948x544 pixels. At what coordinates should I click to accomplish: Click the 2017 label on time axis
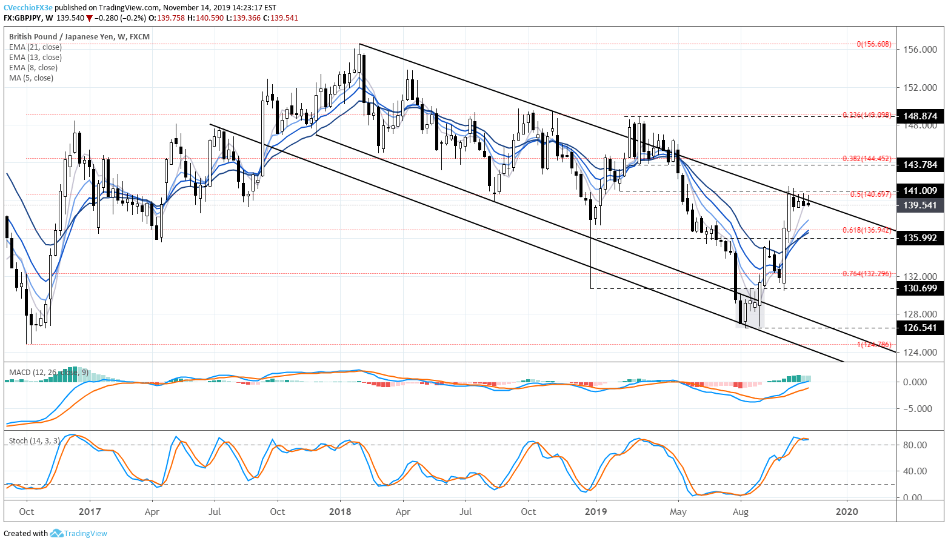click(x=90, y=512)
